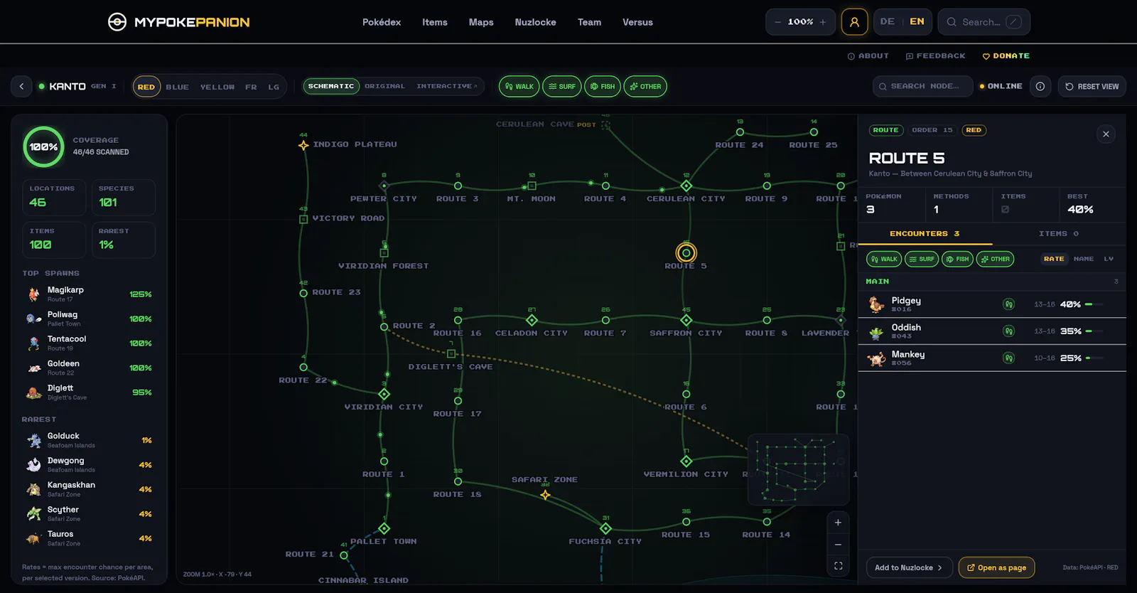This screenshot has height=593, width=1137.
Task: Select the Fuchsia City diamond node
Action: click(605, 528)
